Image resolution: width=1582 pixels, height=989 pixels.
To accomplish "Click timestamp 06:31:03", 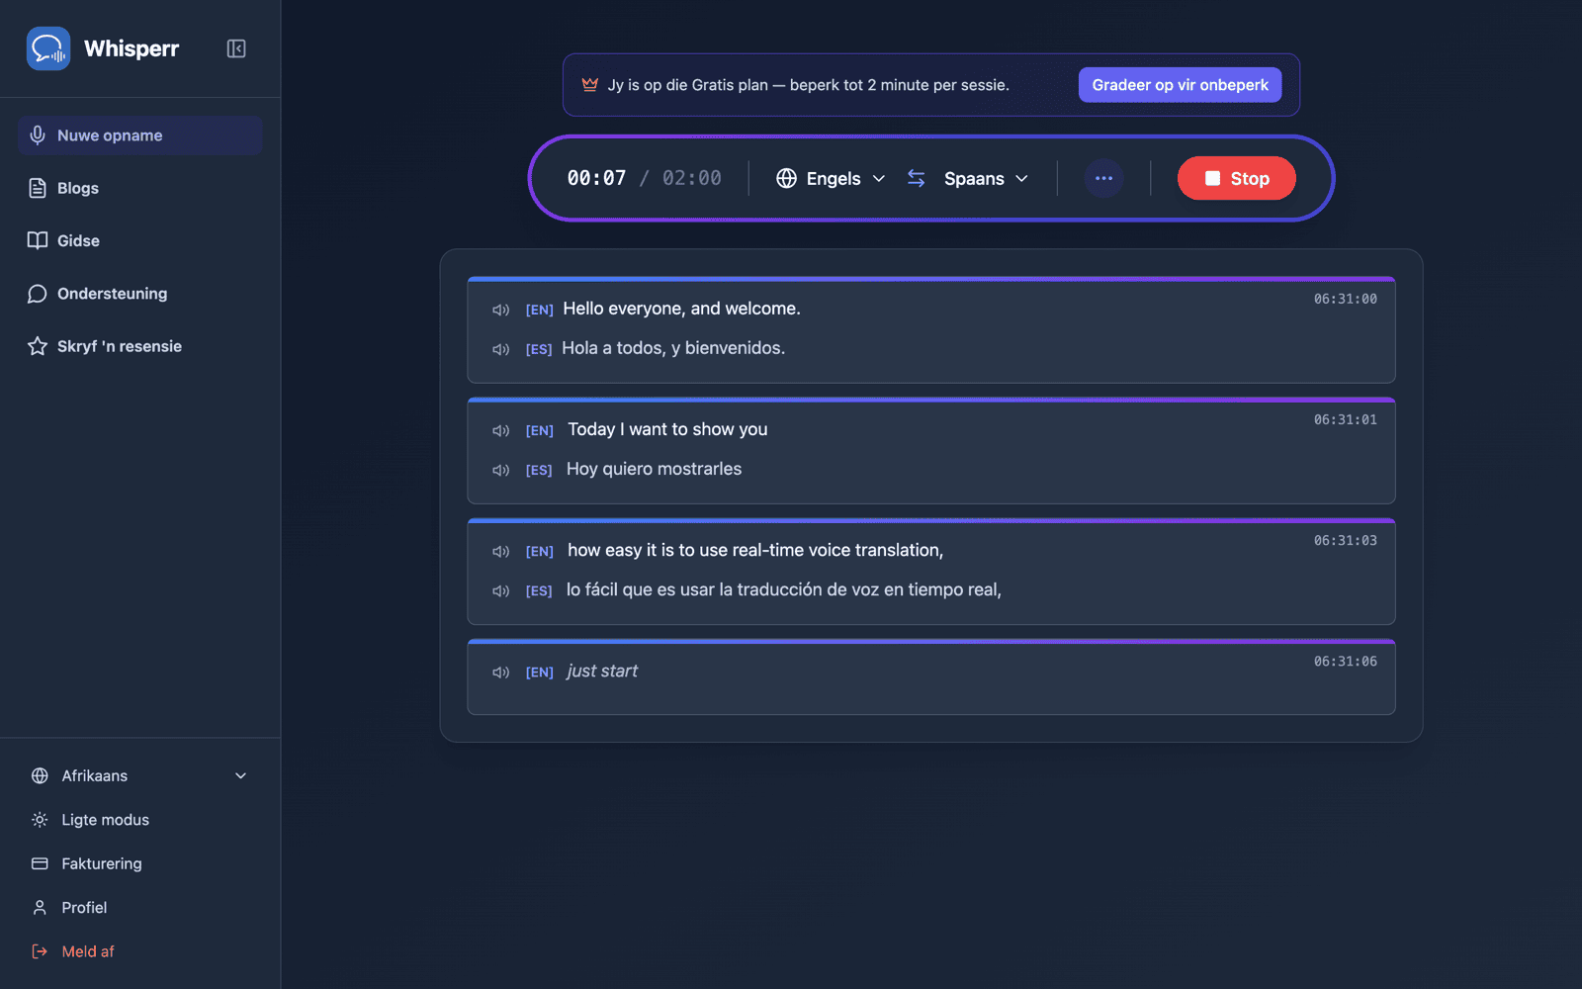I will pyautogui.click(x=1345, y=540).
